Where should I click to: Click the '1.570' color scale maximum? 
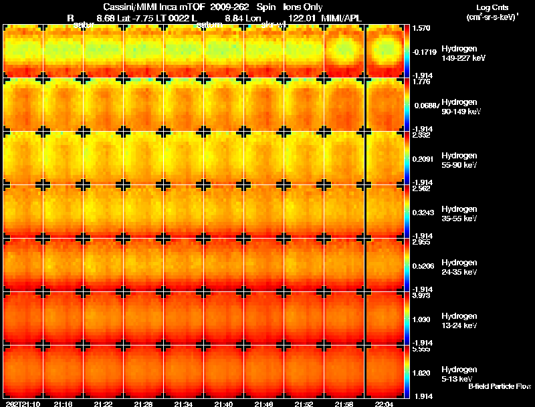pos(421,28)
